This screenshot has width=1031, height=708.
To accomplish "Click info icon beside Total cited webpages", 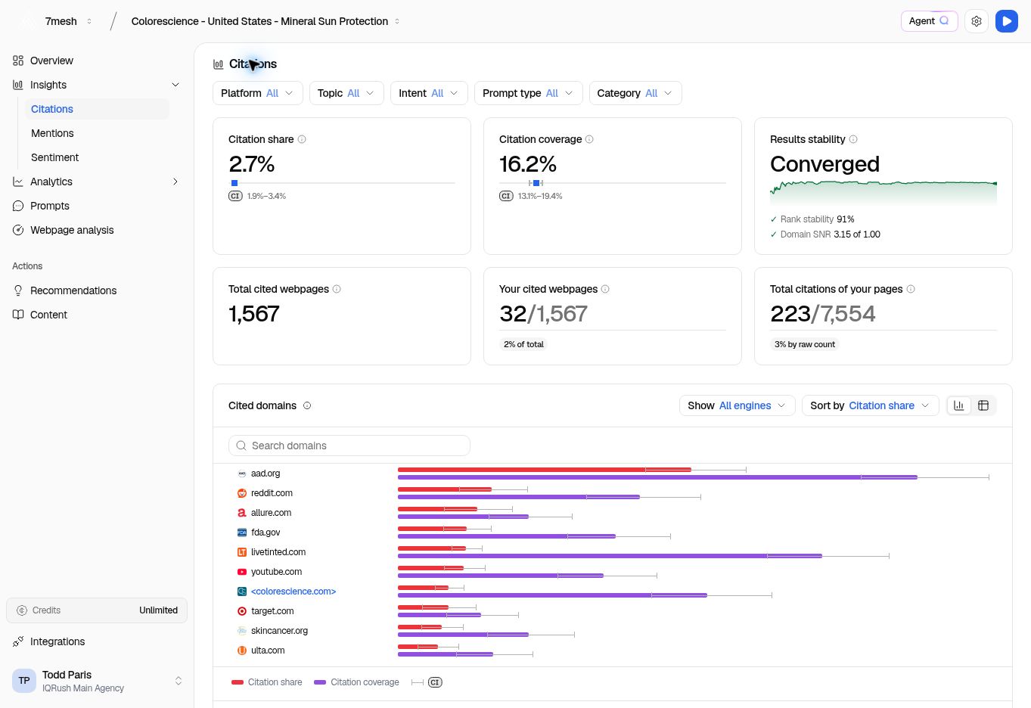I will pyautogui.click(x=337, y=289).
